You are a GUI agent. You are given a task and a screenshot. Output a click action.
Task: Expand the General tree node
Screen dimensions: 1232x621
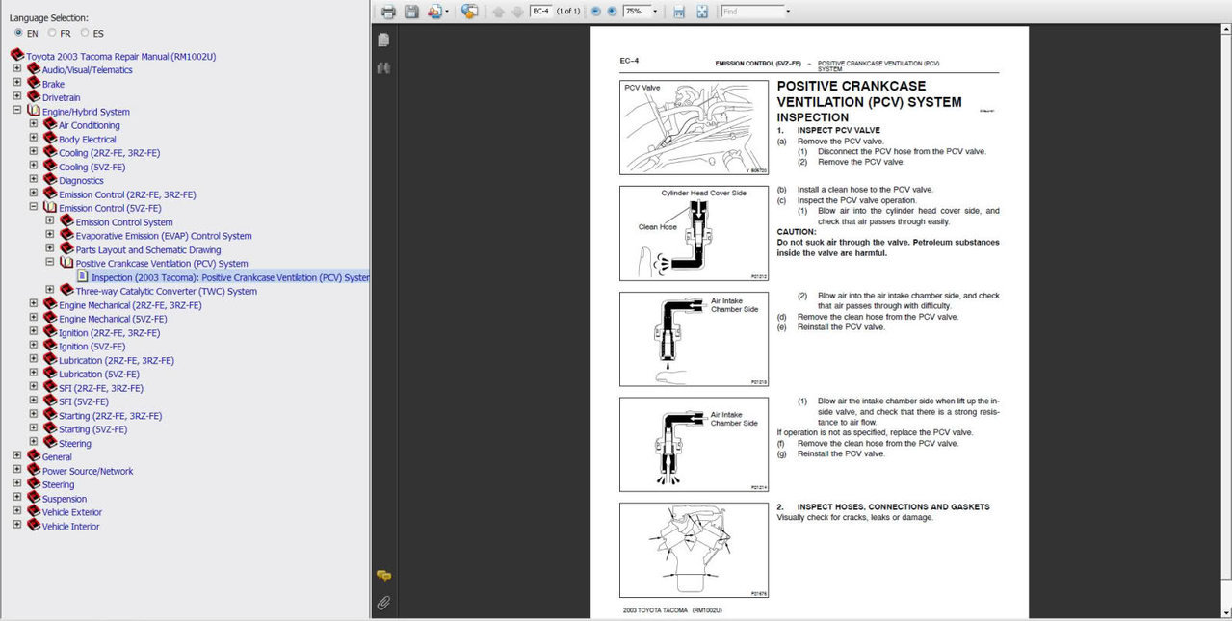[x=16, y=456]
